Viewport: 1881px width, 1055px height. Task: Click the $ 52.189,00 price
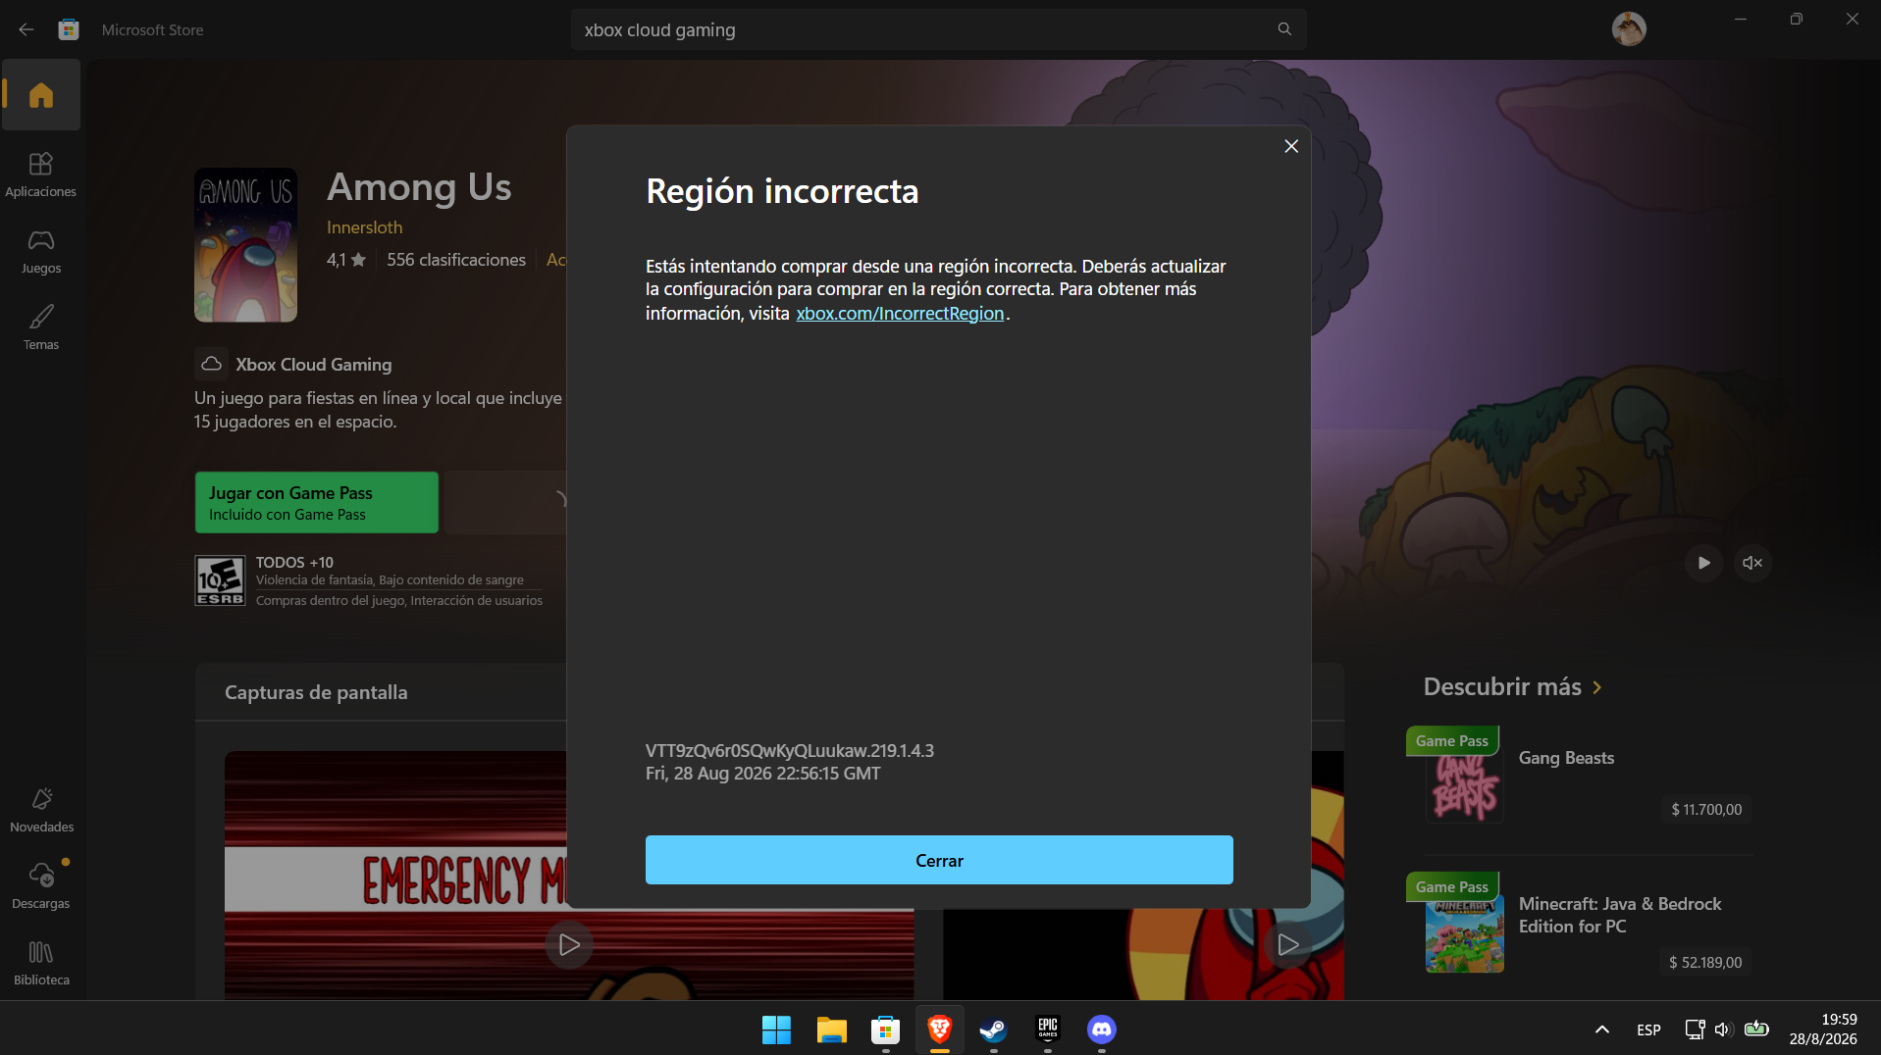(x=1705, y=963)
